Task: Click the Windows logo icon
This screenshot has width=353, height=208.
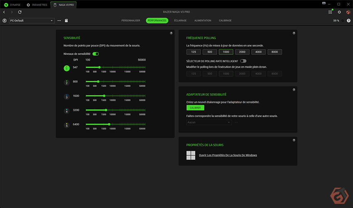Action: point(191,155)
